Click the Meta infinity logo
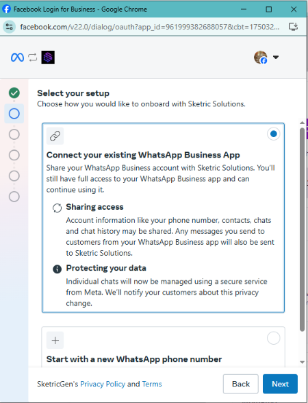 (x=18, y=58)
